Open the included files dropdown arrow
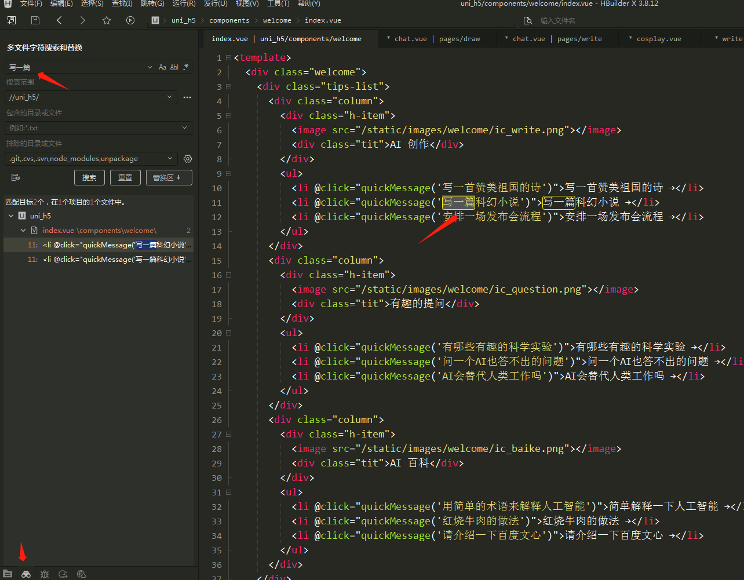This screenshot has height=580, width=744. pos(185,128)
